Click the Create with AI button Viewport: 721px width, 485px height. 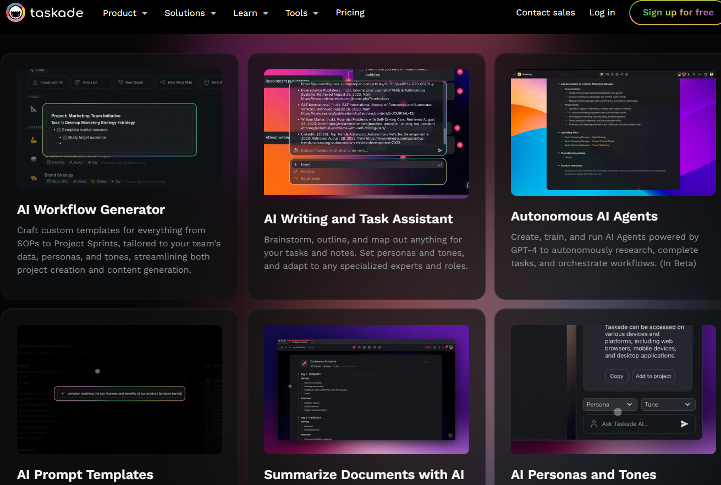click(x=49, y=82)
